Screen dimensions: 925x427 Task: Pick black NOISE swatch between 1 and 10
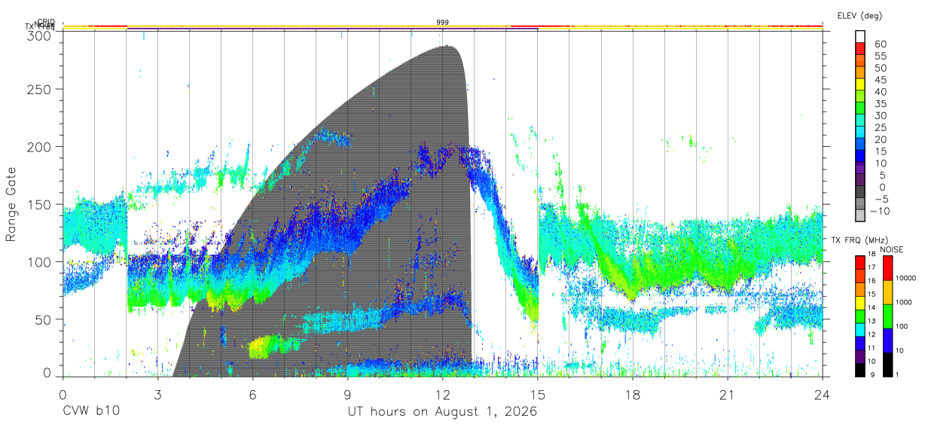[x=887, y=364]
